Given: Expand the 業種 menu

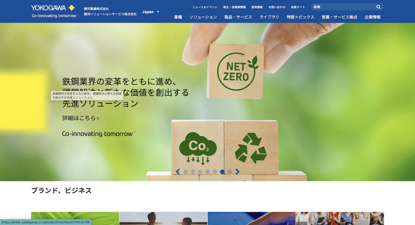Looking at the screenshot, I should (x=178, y=17).
